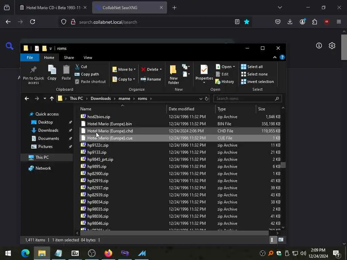
Task: Click the Downloads breadcrumb segment
Action: (101, 99)
